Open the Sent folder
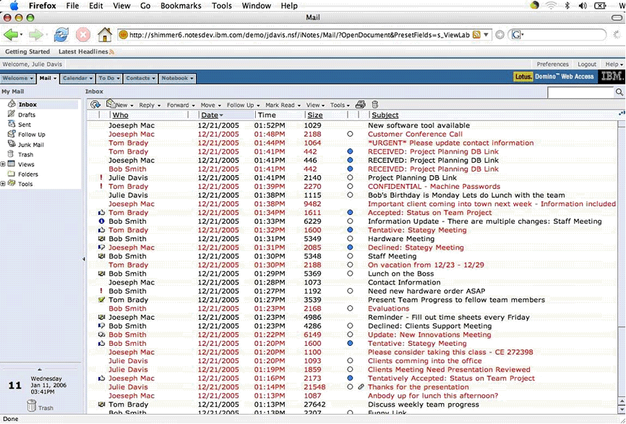Image resolution: width=626 pixels, height=424 pixels. coord(25,124)
